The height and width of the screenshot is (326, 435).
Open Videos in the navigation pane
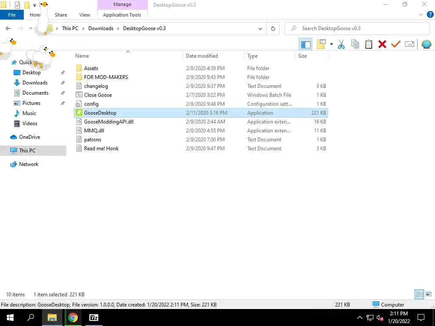pyautogui.click(x=30, y=124)
